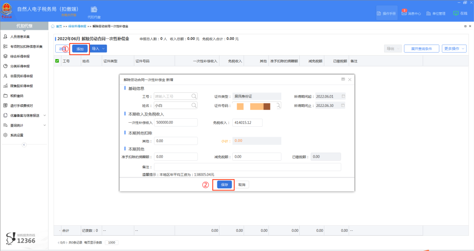Close the 一次性补偿金 新增 dialog
This screenshot has height=251, width=474.
click(x=349, y=80)
